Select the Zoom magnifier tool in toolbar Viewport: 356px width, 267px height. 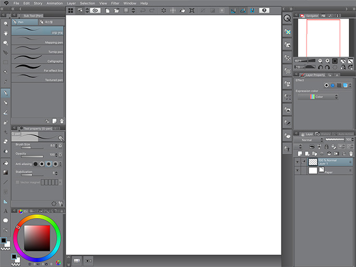(5, 23)
